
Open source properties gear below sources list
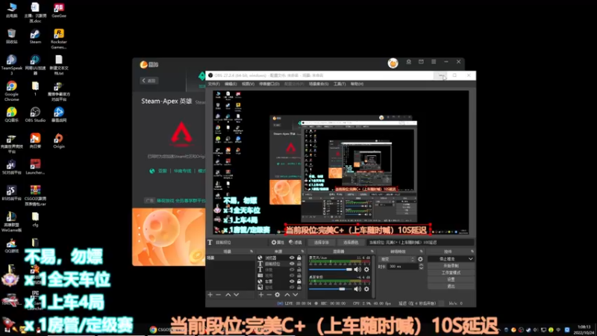(x=277, y=295)
